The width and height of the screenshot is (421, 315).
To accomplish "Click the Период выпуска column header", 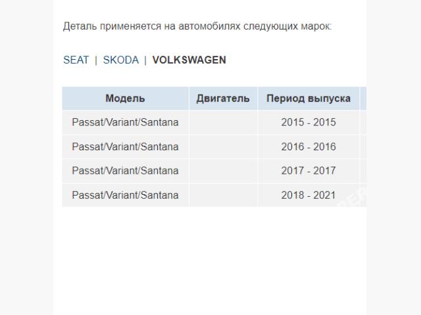I will click(x=308, y=98).
